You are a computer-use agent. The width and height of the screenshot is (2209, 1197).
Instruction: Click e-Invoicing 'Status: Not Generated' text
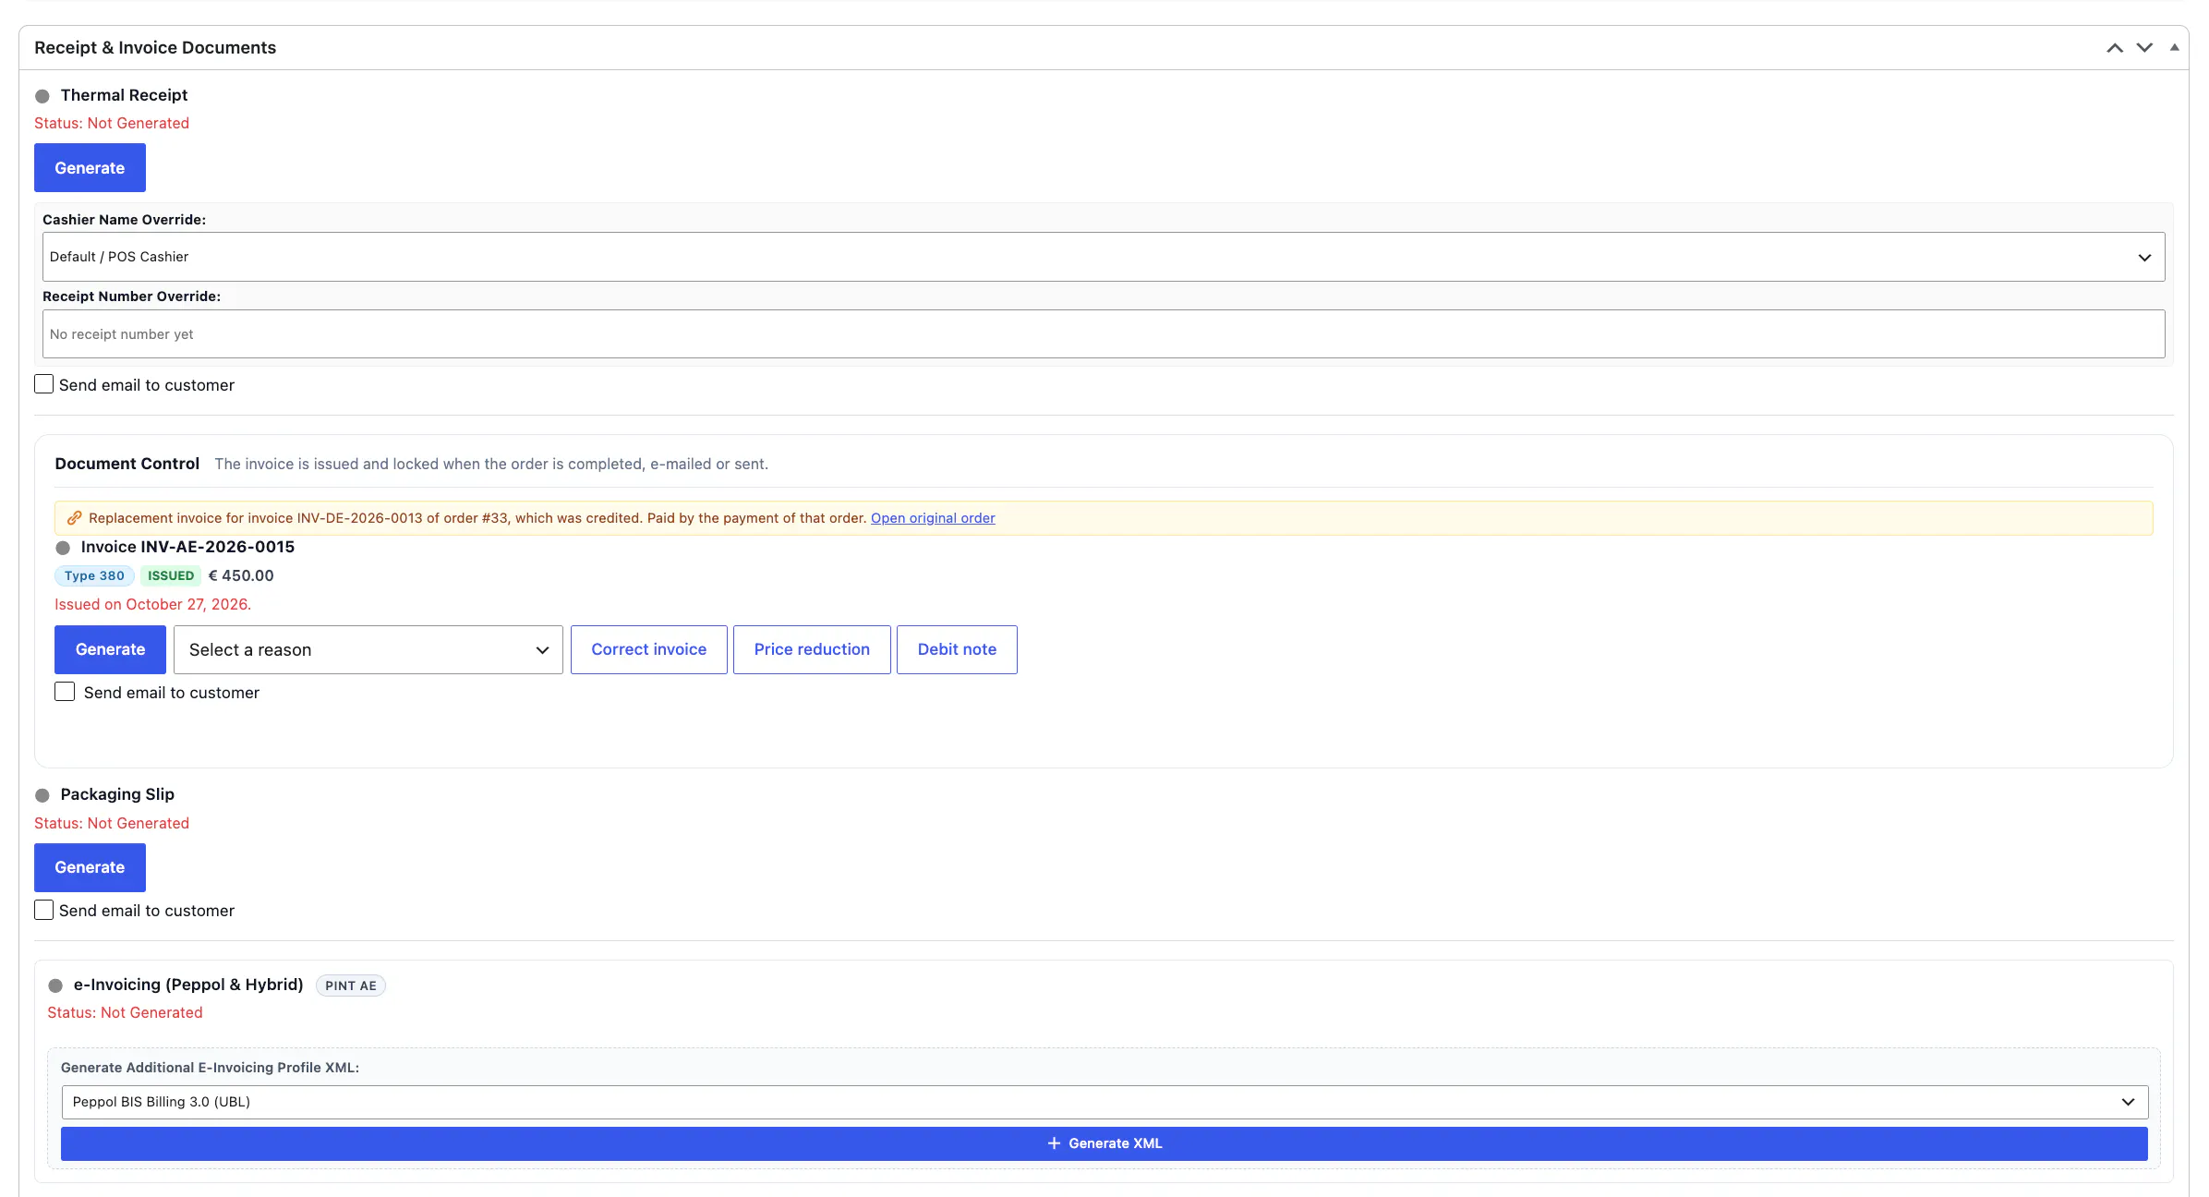(x=125, y=1012)
